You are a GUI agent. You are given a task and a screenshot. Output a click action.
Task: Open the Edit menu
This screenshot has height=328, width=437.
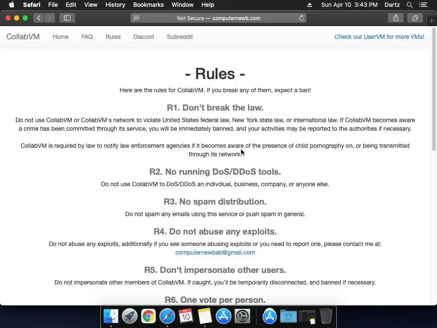click(71, 5)
